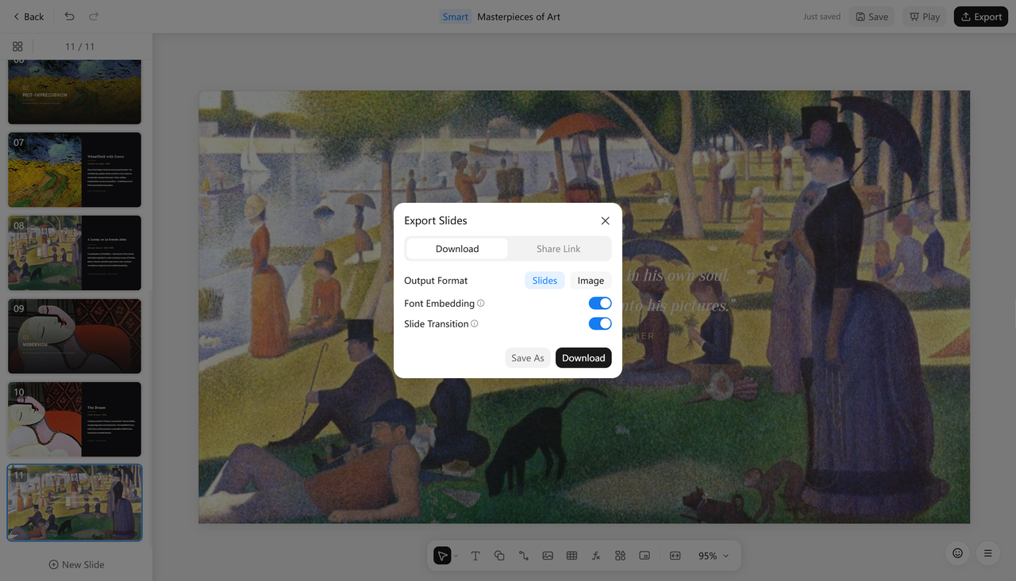Open the 95% zoom dropdown
Image resolution: width=1016 pixels, height=581 pixels.
[713, 556]
